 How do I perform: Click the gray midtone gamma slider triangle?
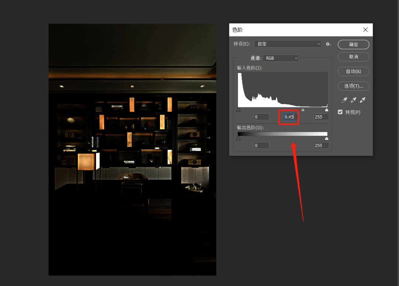point(303,110)
